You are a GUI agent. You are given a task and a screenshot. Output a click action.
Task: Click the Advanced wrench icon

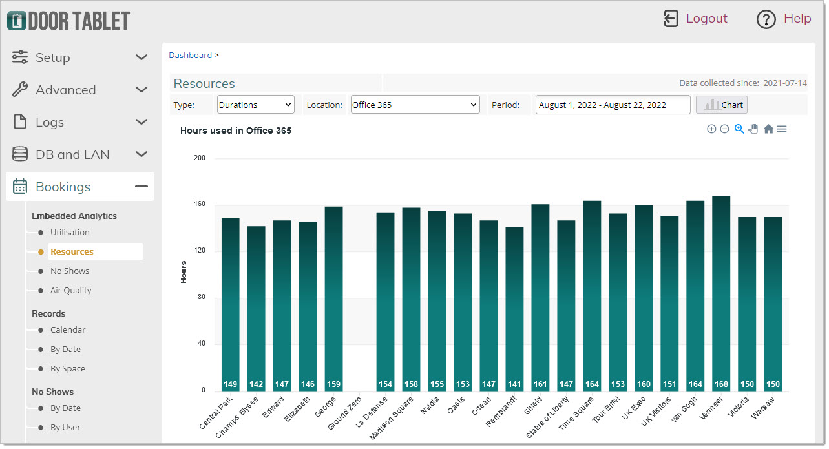pos(20,90)
